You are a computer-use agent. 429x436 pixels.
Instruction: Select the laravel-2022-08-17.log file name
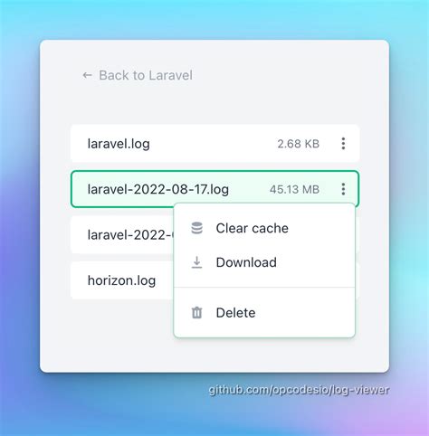pyautogui.click(x=158, y=189)
